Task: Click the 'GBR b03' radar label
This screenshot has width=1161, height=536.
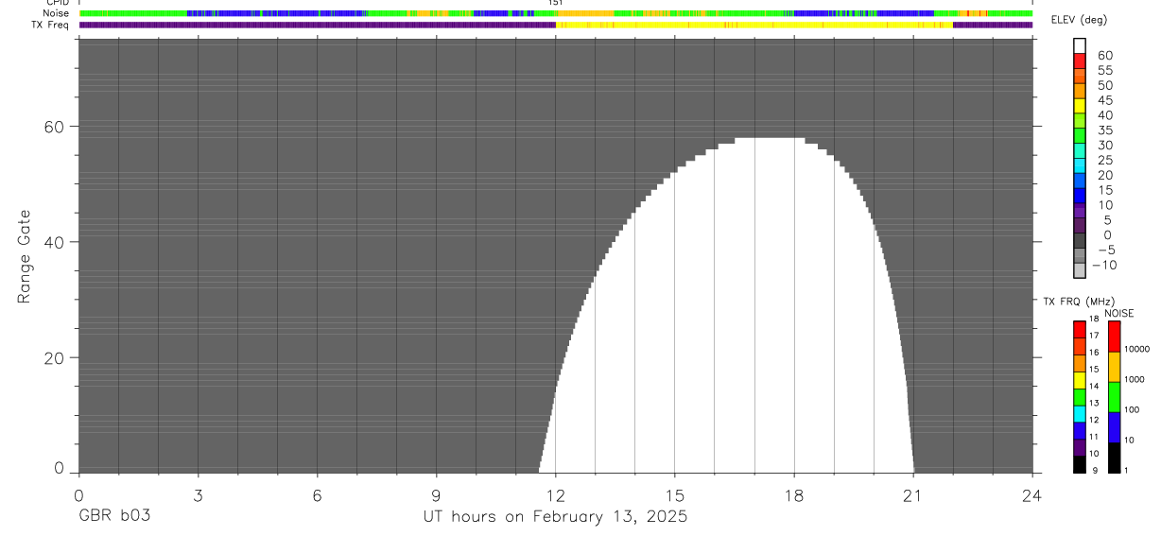Action: click(114, 516)
